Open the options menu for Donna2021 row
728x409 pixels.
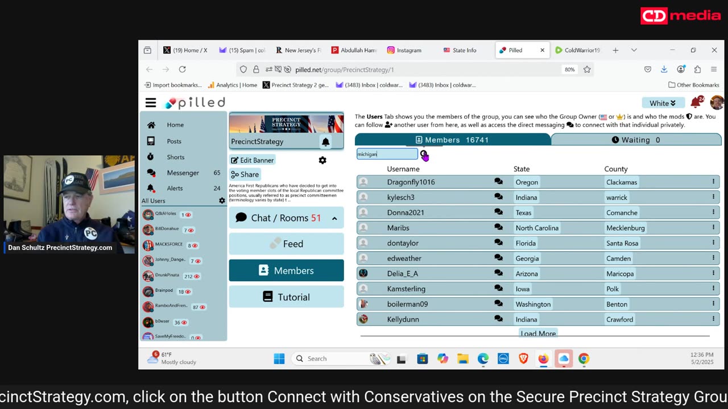713,212
